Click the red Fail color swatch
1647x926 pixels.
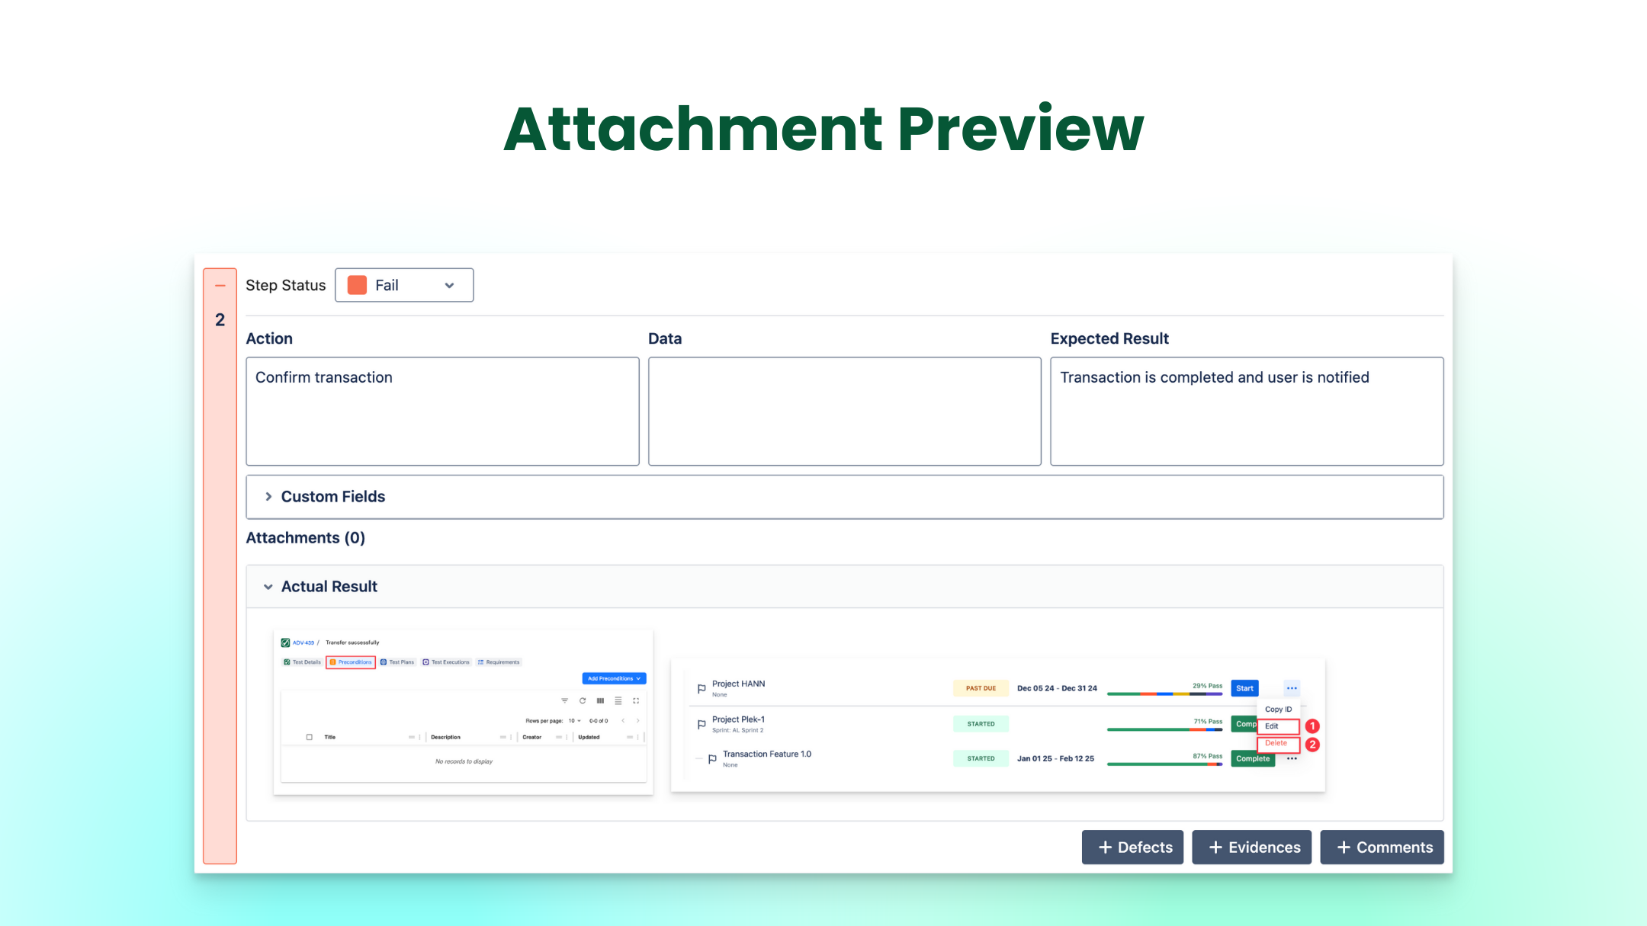[357, 285]
